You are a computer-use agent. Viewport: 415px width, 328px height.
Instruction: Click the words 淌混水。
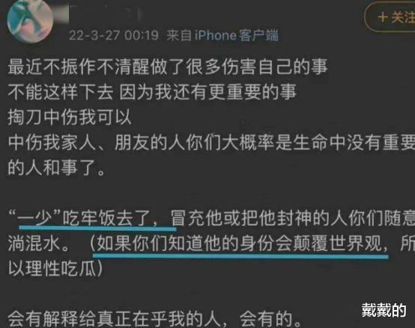click(39, 243)
